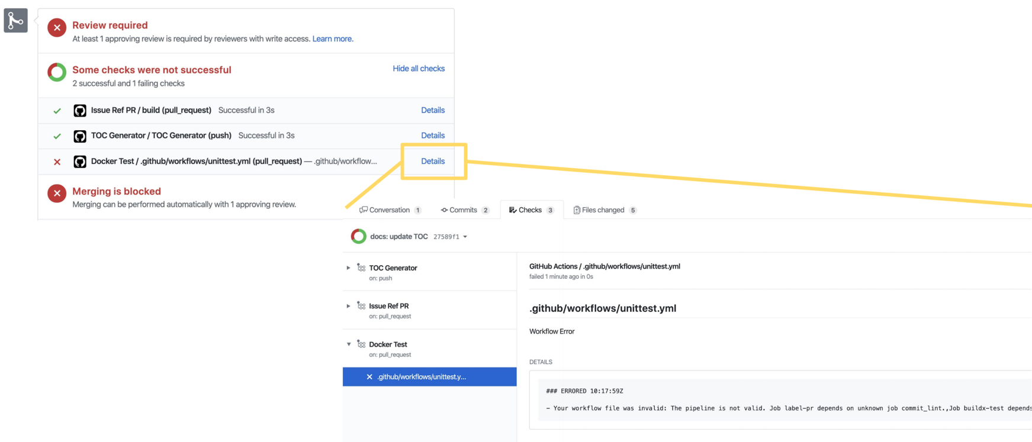Click 'GitHub Actions / .github/workflows/unittest.yml' header

tap(605, 267)
